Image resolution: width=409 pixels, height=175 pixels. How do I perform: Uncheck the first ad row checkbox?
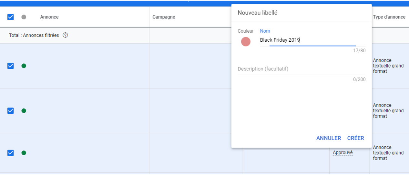click(10, 66)
